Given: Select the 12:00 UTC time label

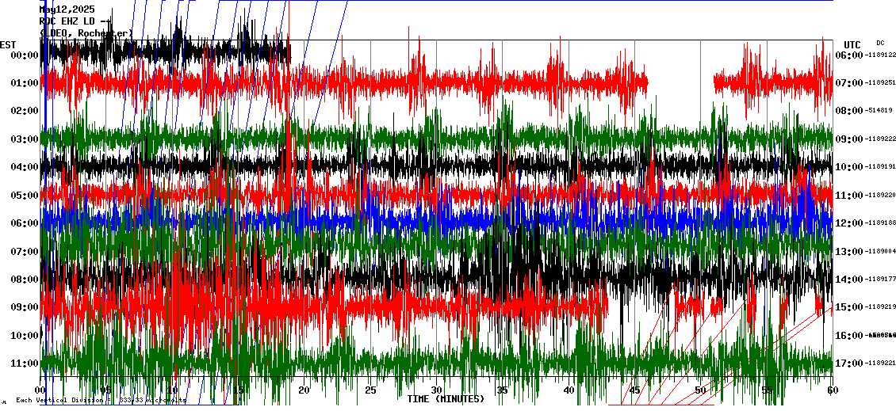Looking at the screenshot, I should 850,223.
